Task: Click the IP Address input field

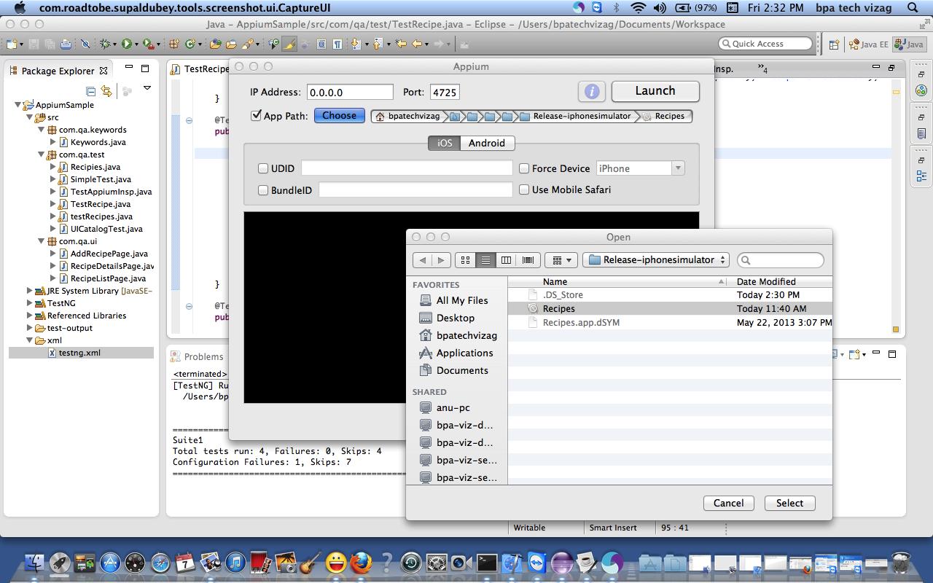Action: [350, 93]
